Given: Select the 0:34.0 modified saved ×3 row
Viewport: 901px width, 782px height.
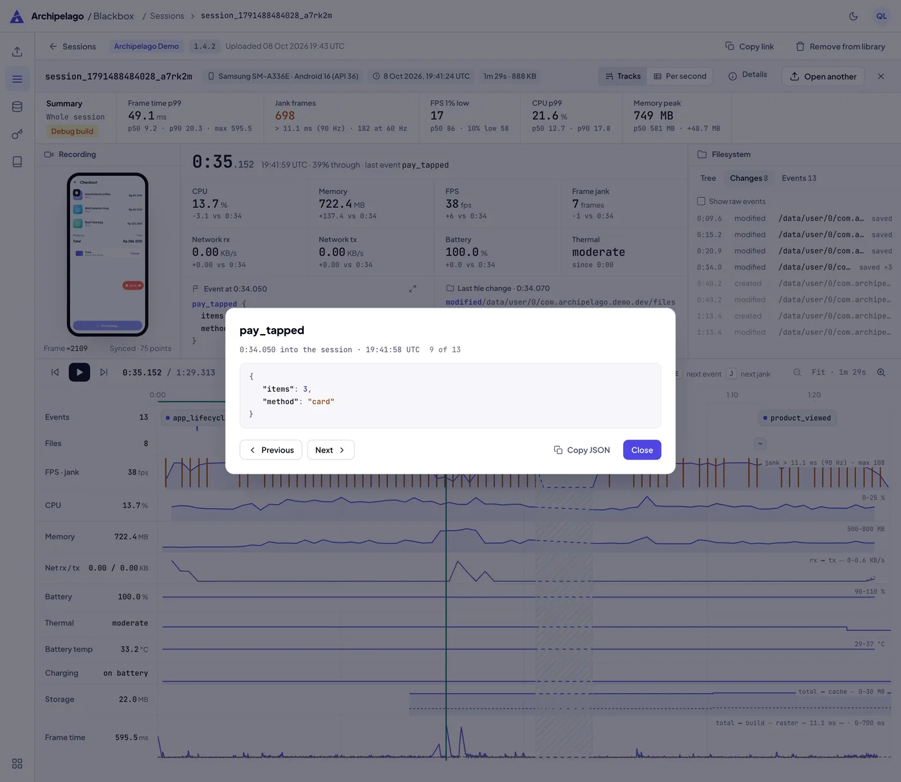Looking at the screenshot, I should pyautogui.click(x=794, y=267).
